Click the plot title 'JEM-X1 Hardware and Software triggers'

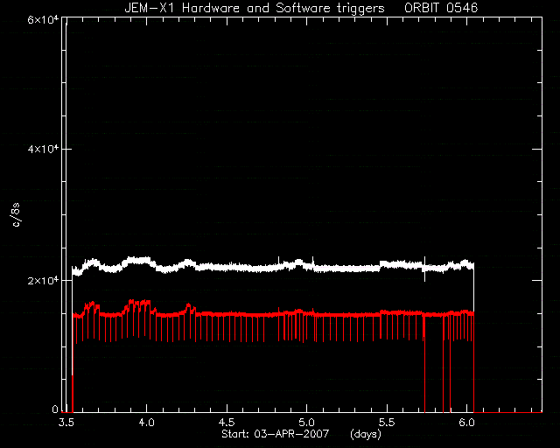point(255,8)
